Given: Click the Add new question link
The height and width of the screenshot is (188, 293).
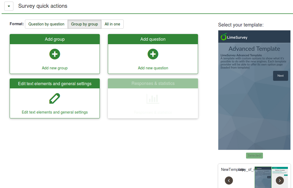Looking at the screenshot, I should point(153,68).
